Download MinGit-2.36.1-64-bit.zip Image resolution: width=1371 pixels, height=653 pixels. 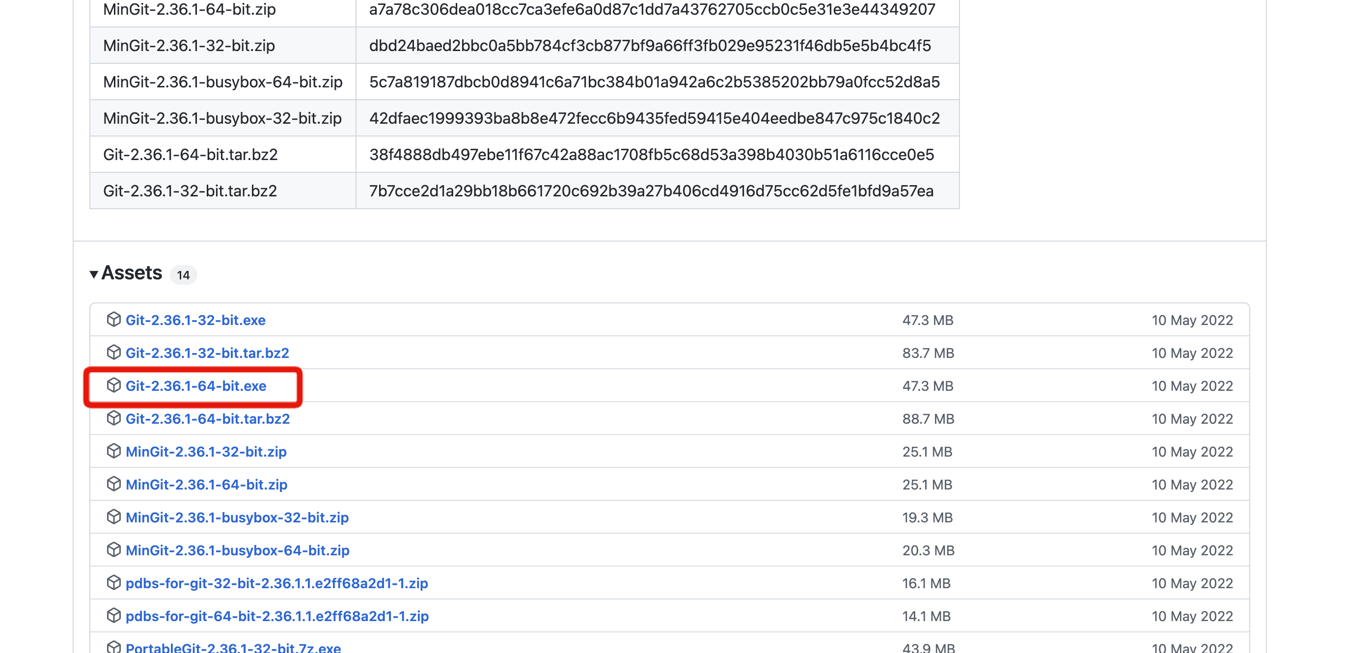pyautogui.click(x=207, y=485)
